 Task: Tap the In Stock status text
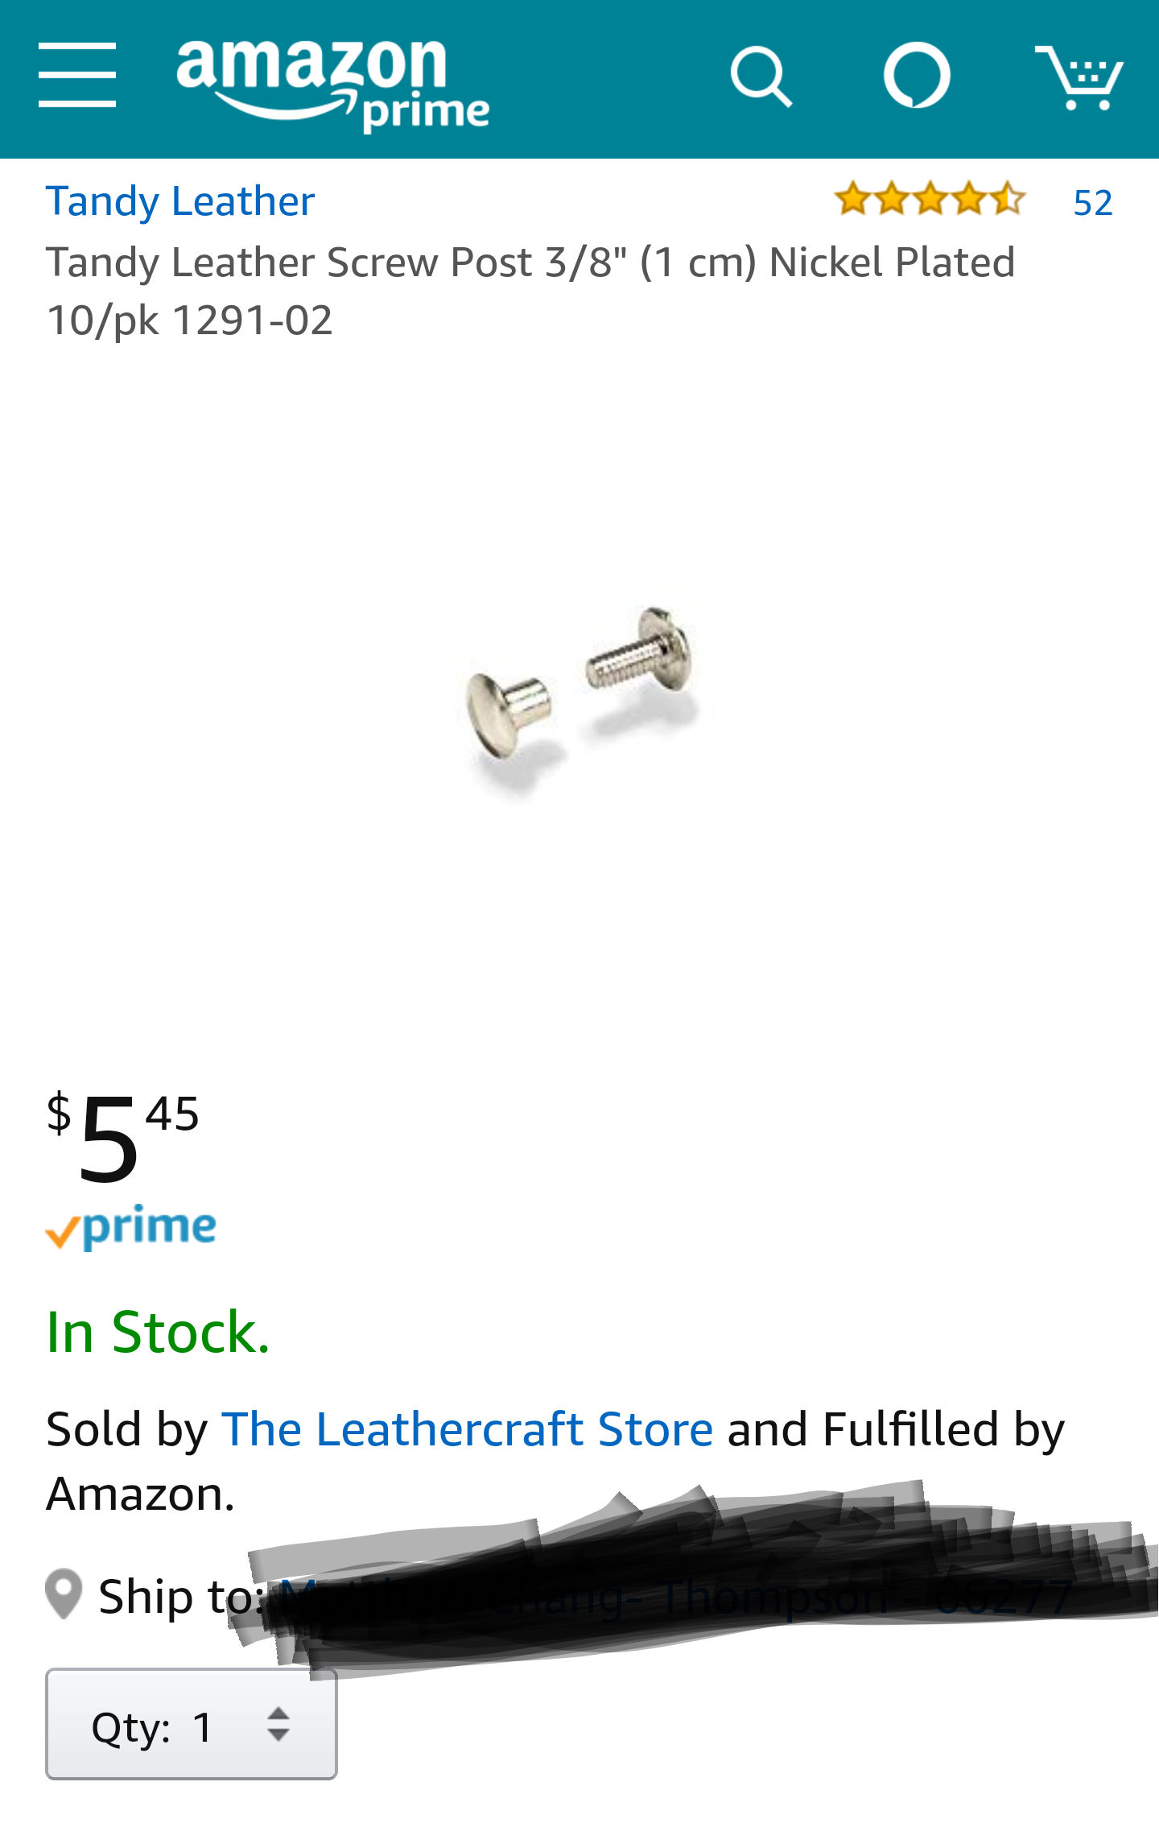158,1333
